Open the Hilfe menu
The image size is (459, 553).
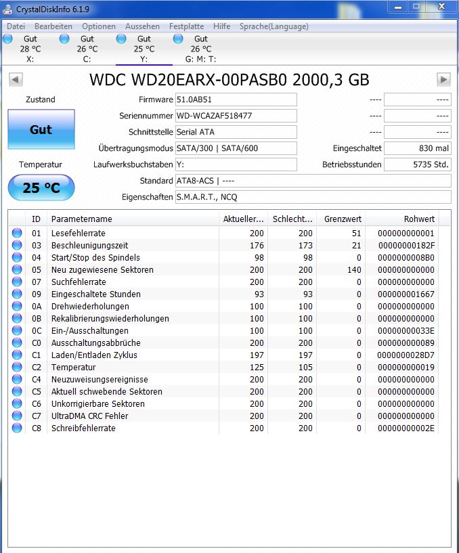click(x=221, y=26)
